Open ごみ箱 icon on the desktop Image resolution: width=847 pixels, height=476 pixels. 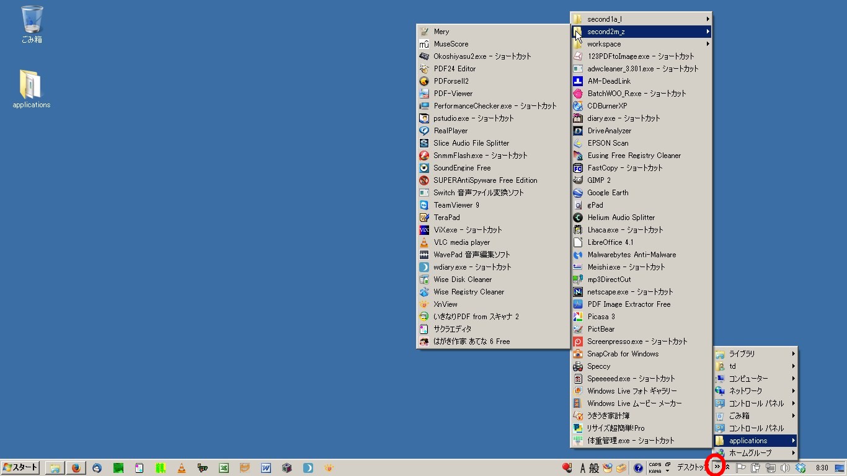point(32,25)
